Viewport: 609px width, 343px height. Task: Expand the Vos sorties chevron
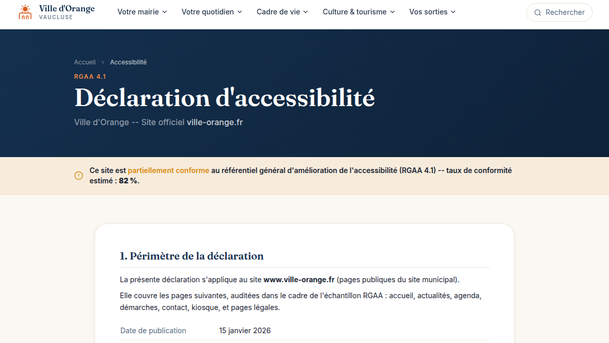[x=453, y=12]
